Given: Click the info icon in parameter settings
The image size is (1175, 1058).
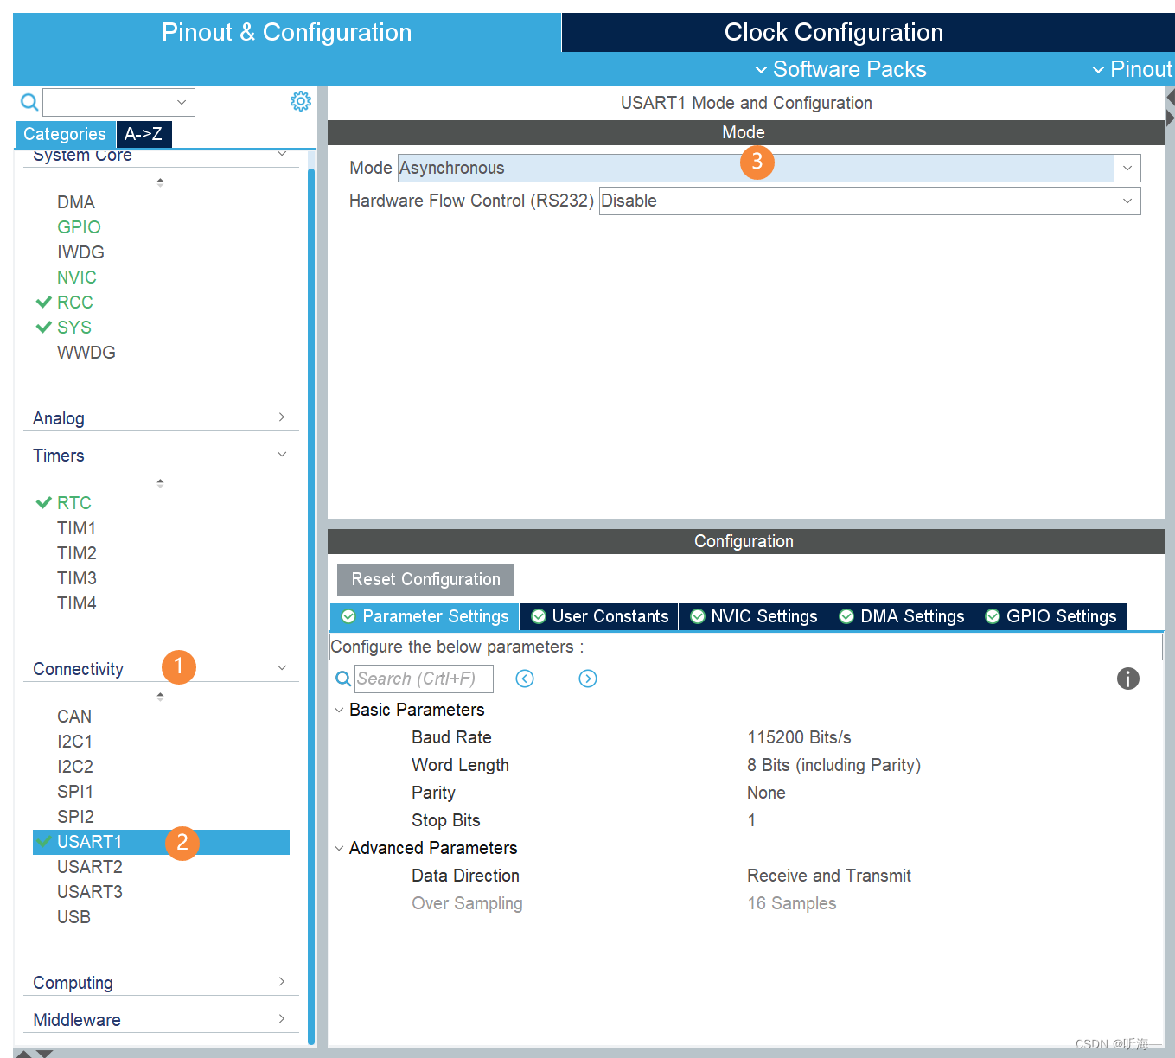Looking at the screenshot, I should [1127, 679].
